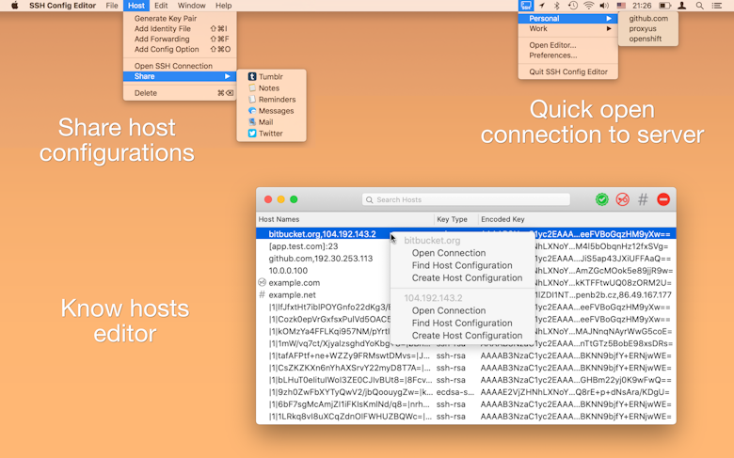Select github.com in Personal submenu

tap(648, 18)
